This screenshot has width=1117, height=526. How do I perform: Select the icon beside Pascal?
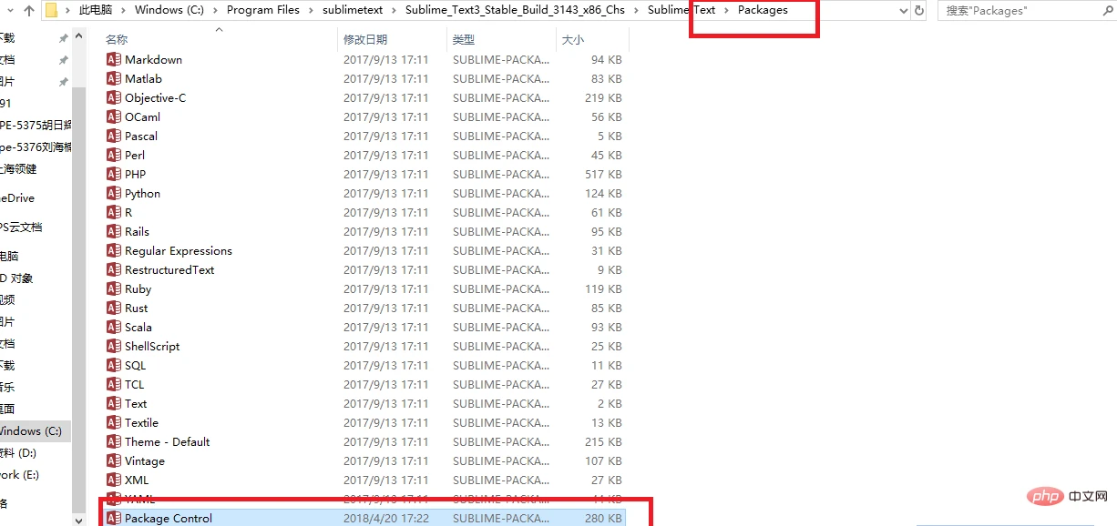tap(114, 136)
